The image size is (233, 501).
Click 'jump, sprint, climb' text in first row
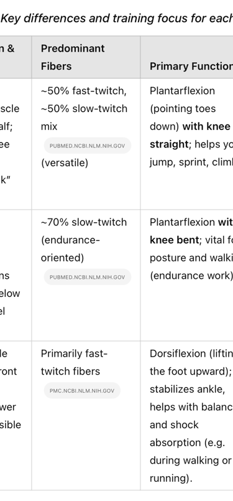191,162
